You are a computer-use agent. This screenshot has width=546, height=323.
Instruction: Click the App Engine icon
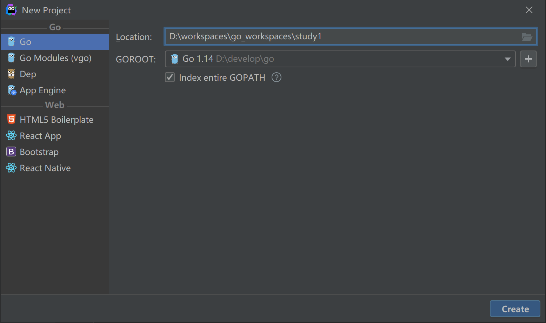click(x=12, y=90)
